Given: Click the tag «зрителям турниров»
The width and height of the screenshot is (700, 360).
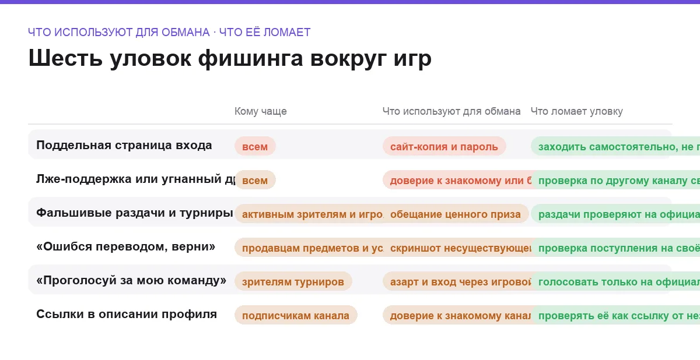Looking at the screenshot, I should [x=293, y=281].
